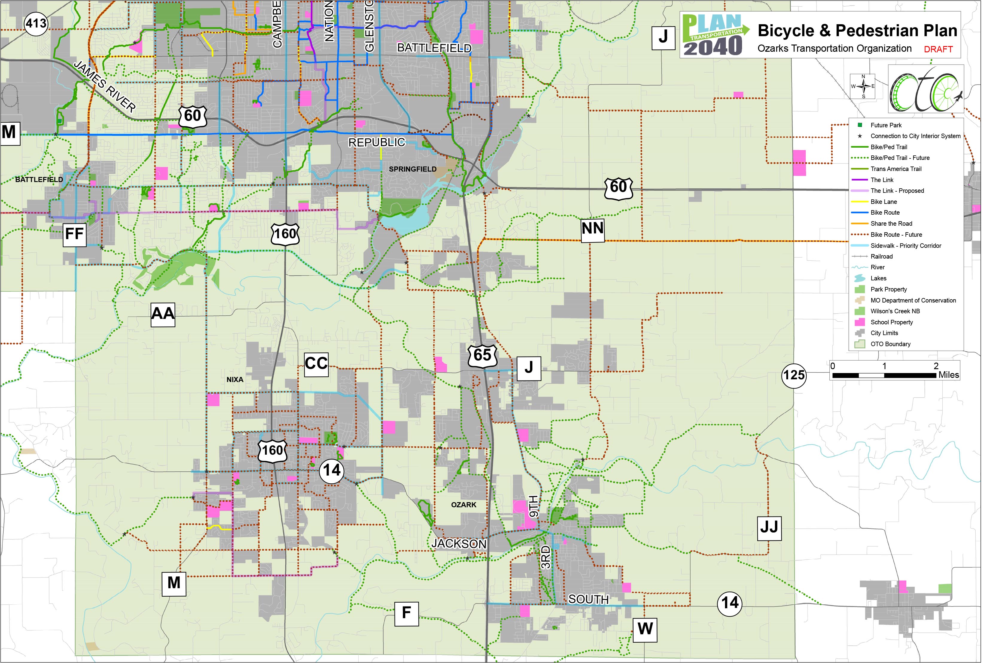Click the star icon for Connection to City Interior System
Viewport: 987px width, 663px height.
coord(860,136)
